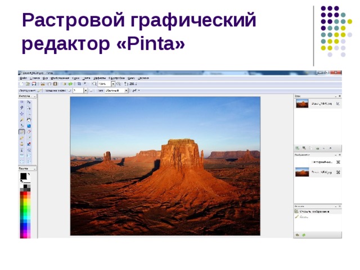Click the desert photo on the canvas
360x270 pixels.
coord(165,166)
